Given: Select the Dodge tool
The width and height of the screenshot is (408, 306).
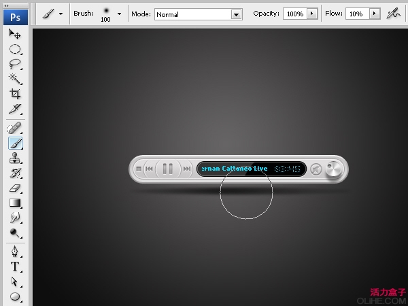Looking at the screenshot, I should [x=15, y=233].
